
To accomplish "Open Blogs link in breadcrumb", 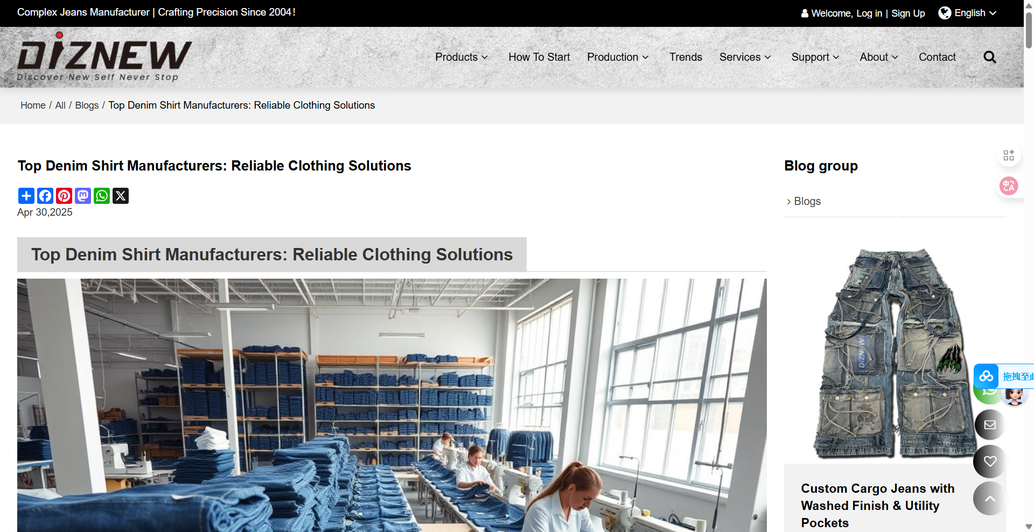I will coord(87,105).
